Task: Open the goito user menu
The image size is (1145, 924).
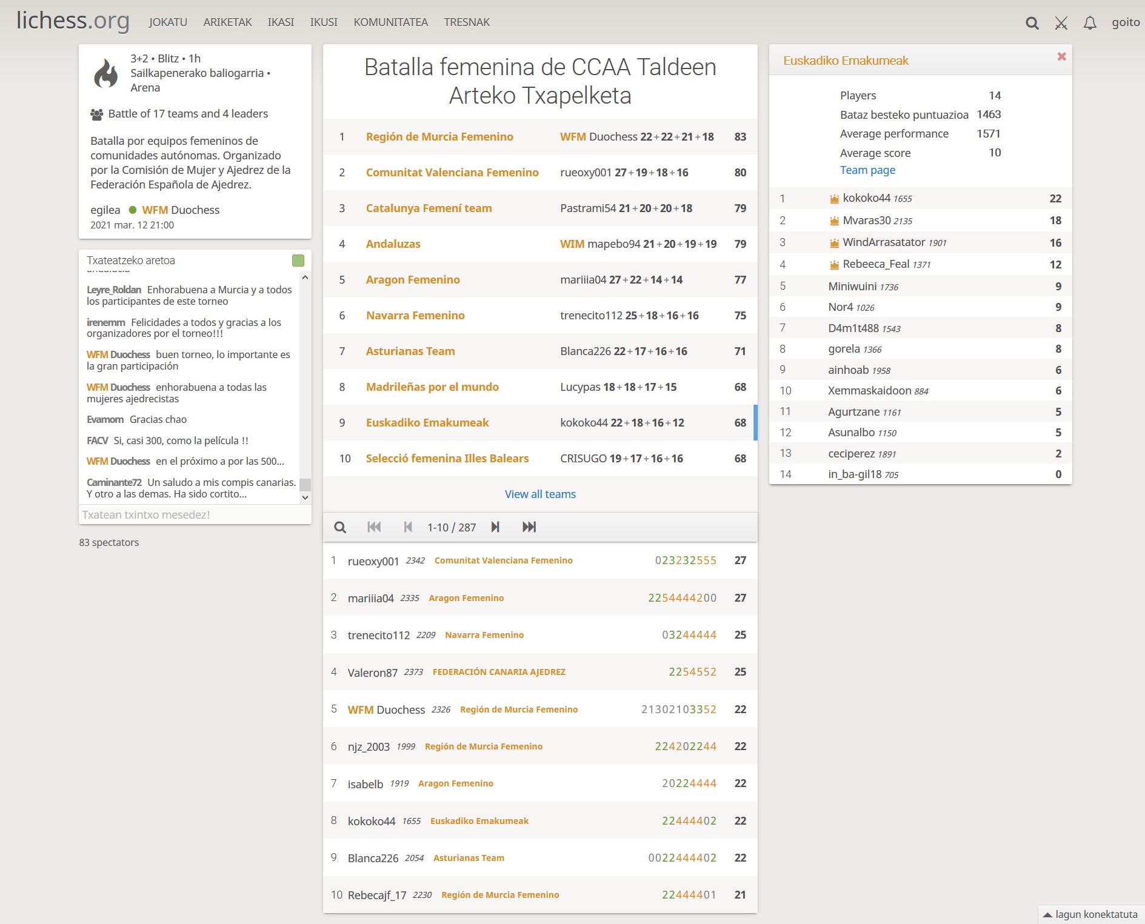Action: click(x=1125, y=22)
